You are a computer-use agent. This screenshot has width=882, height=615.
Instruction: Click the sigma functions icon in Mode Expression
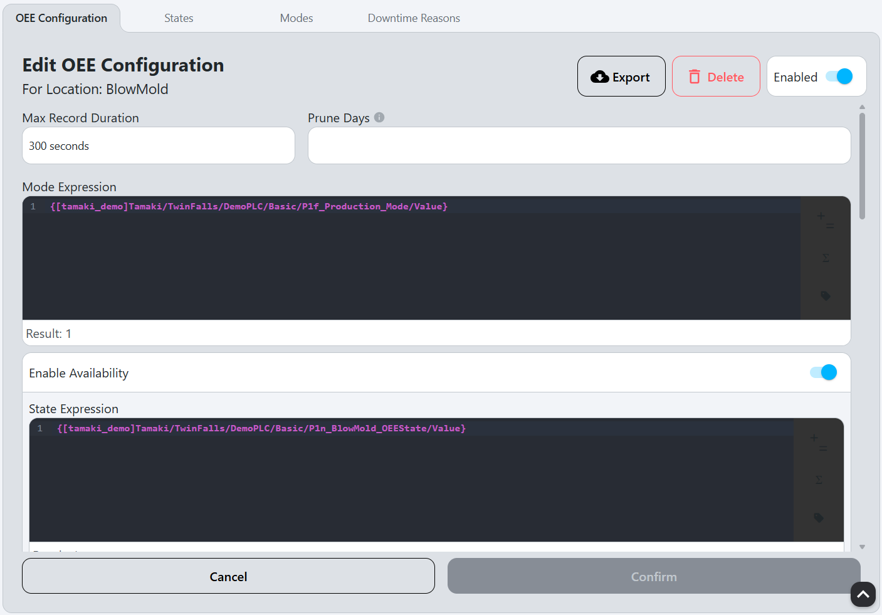click(825, 258)
